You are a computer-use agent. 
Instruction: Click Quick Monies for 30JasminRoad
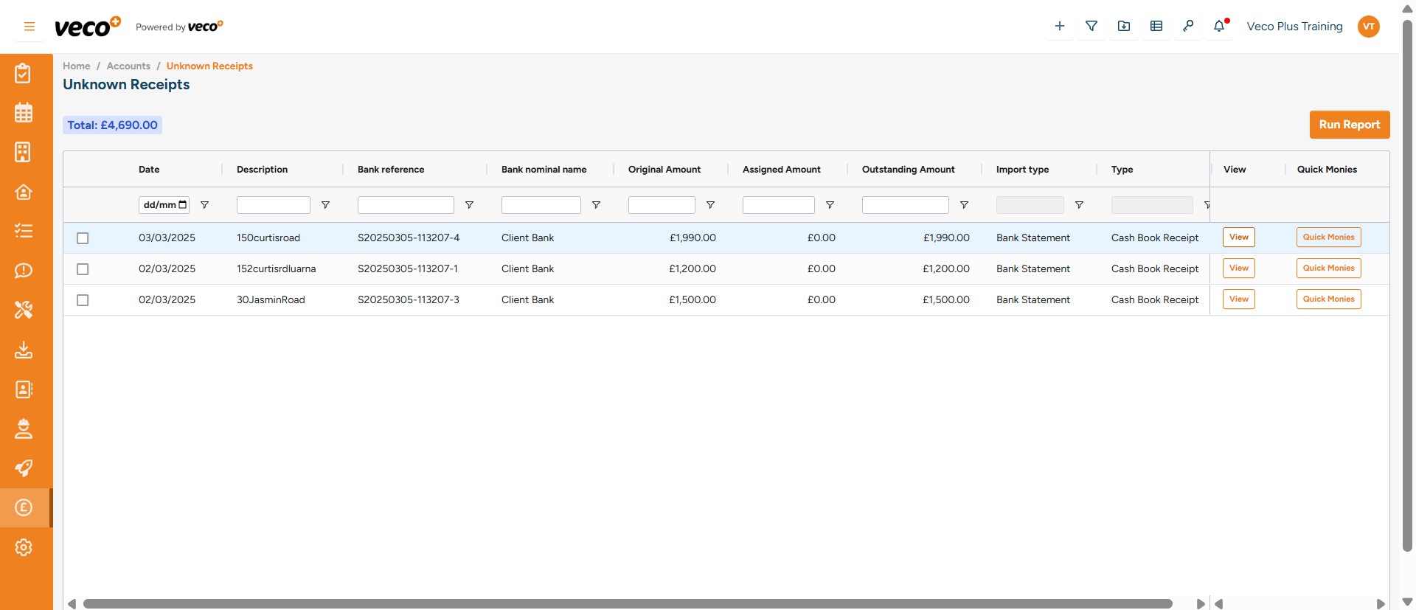[x=1328, y=299]
